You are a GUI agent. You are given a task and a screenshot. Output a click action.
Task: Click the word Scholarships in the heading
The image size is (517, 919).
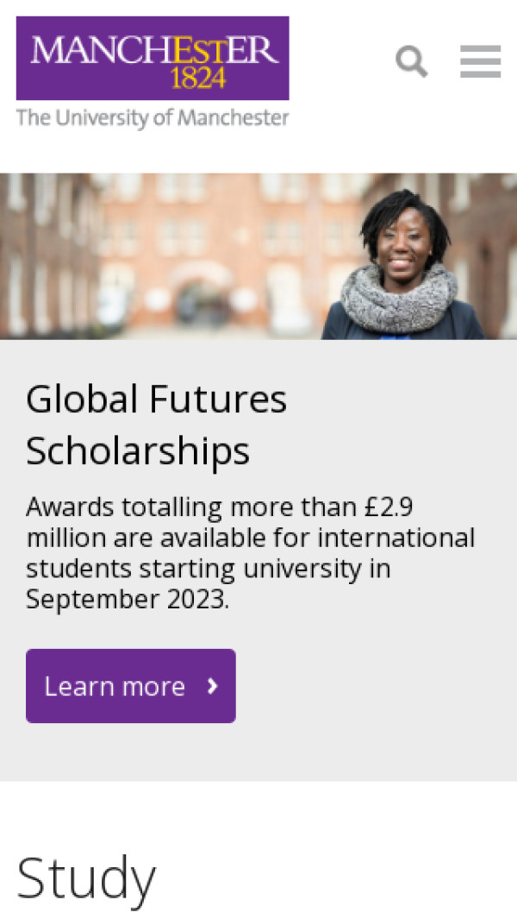point(138,450)
